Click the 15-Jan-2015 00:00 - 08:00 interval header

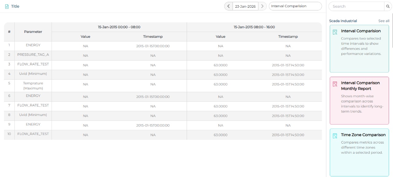119,27
